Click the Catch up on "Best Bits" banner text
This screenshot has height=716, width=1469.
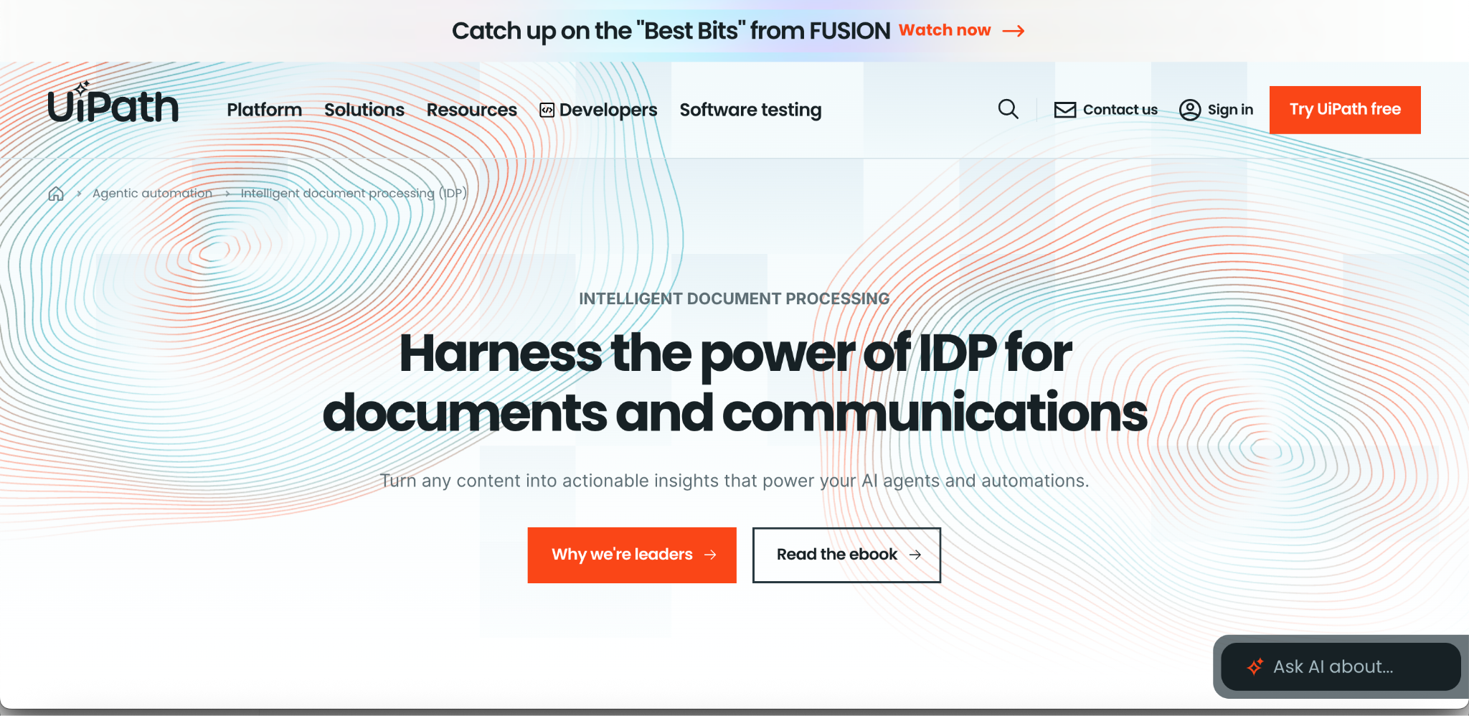(x=671, y=31)
